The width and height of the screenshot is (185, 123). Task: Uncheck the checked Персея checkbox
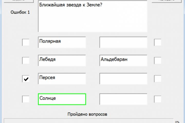click(x=26, y=79)
